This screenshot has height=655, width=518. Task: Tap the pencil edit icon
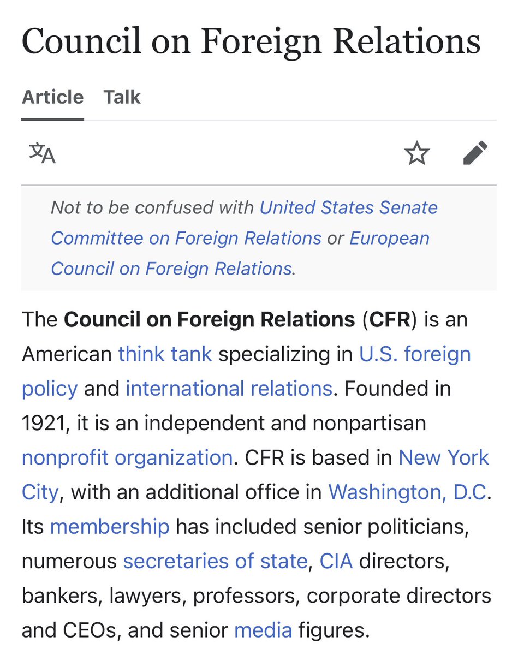pyautogui.click(x=474, y=153)
